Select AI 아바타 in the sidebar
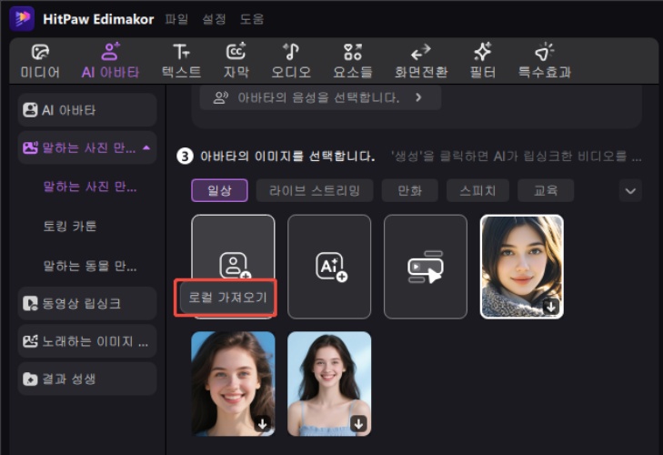 [x=87, y=110]
